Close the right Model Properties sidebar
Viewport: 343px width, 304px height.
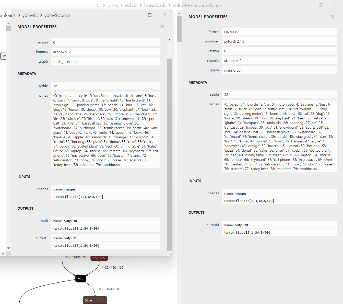[333, 17]
